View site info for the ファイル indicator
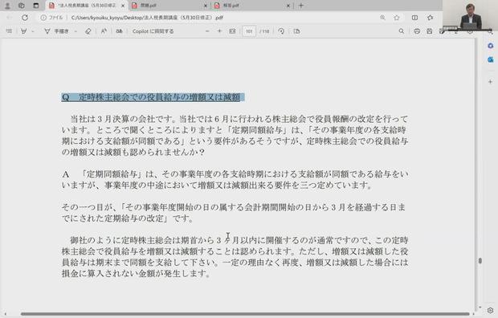Image resolution: width=498 pixels, height=318 pixels. coord(51,18)
